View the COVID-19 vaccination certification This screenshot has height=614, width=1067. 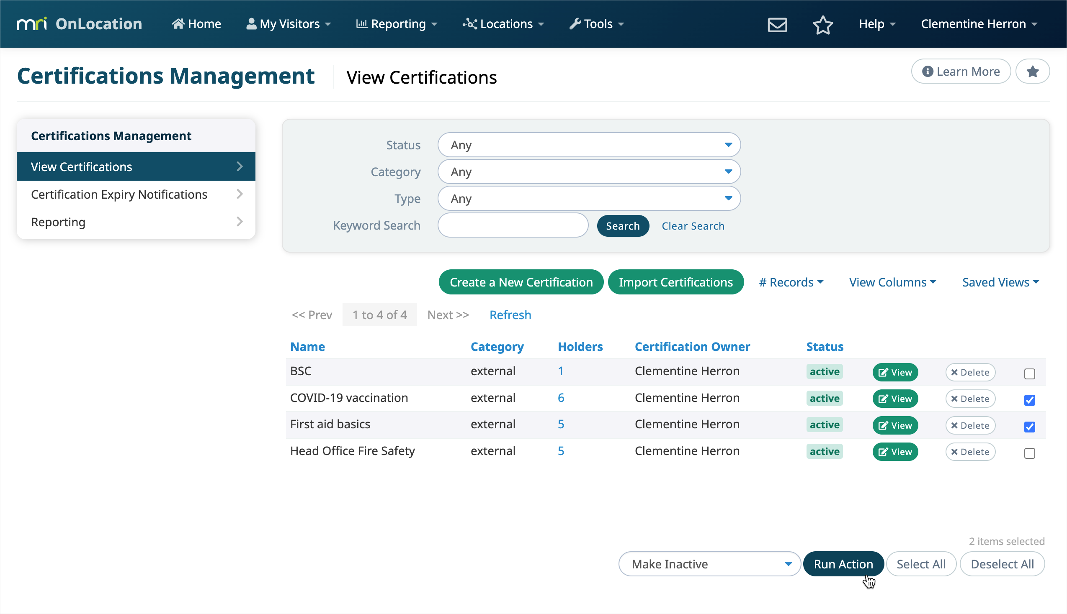[x=895, y=399]
